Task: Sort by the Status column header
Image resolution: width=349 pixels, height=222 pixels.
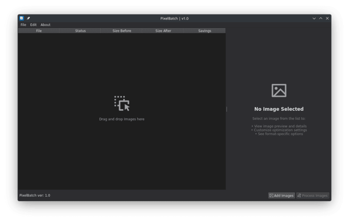Action: (81, 31)
